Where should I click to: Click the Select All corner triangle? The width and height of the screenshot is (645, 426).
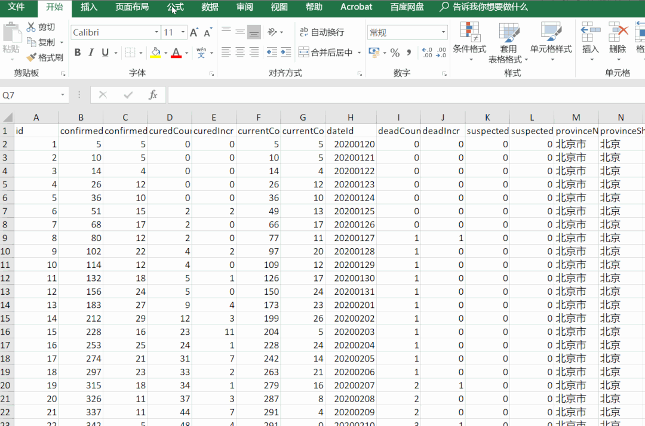(x=7, y=118)
